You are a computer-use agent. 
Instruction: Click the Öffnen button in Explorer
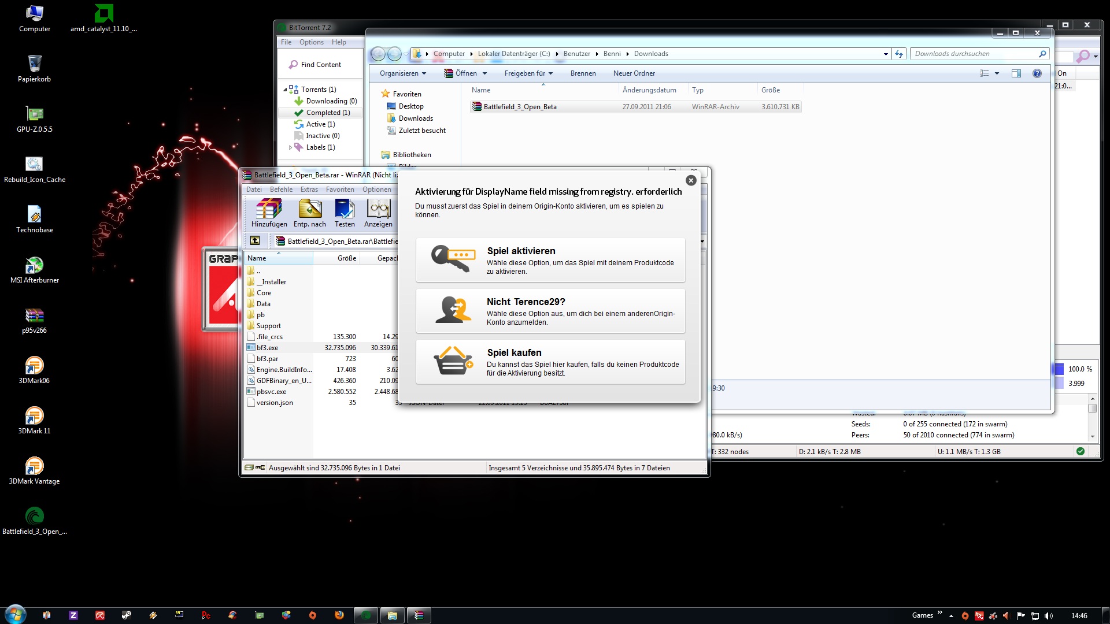[460, 73]
